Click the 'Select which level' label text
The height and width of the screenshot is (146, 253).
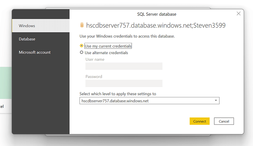[118, 94]
